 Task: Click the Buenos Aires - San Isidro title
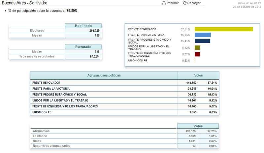coord(24,3)
